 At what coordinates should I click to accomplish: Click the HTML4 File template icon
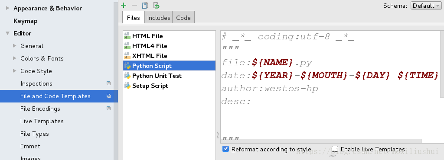tap(127, 46)
